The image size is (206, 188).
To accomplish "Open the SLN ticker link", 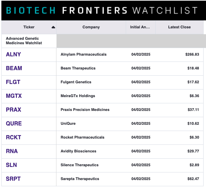I will (11, 165).
